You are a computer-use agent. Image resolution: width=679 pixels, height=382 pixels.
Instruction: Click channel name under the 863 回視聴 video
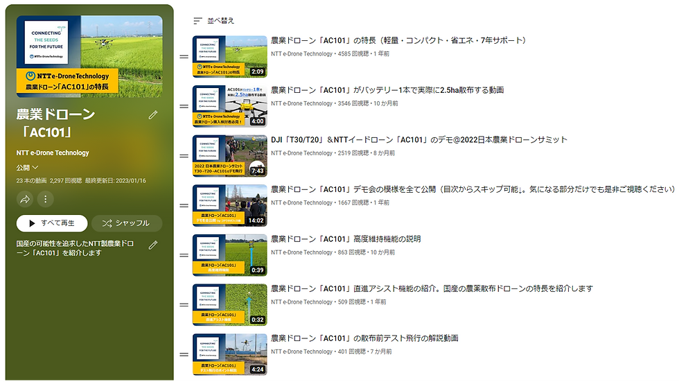click(x=302, y=252)
